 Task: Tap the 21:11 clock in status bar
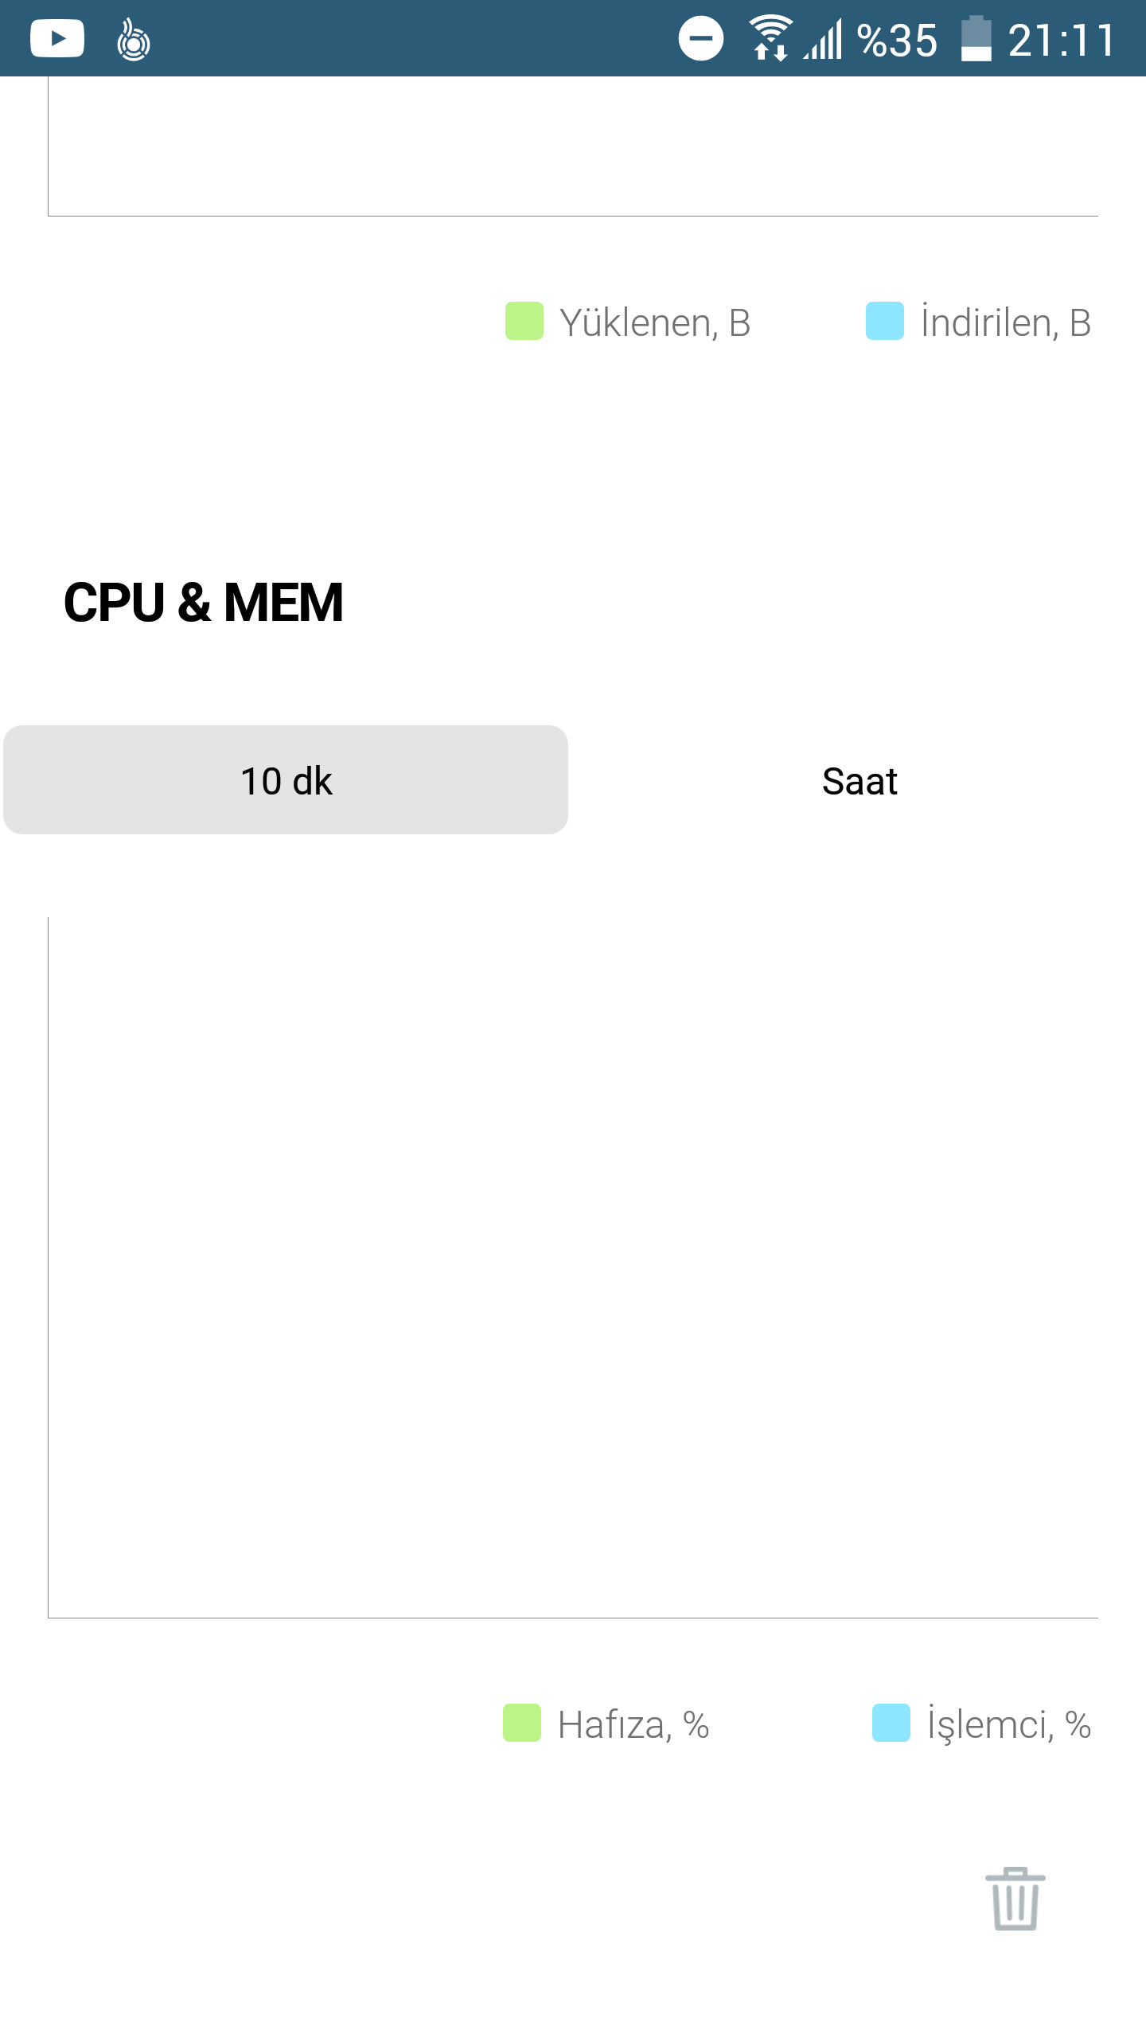tap(1062, 40)
